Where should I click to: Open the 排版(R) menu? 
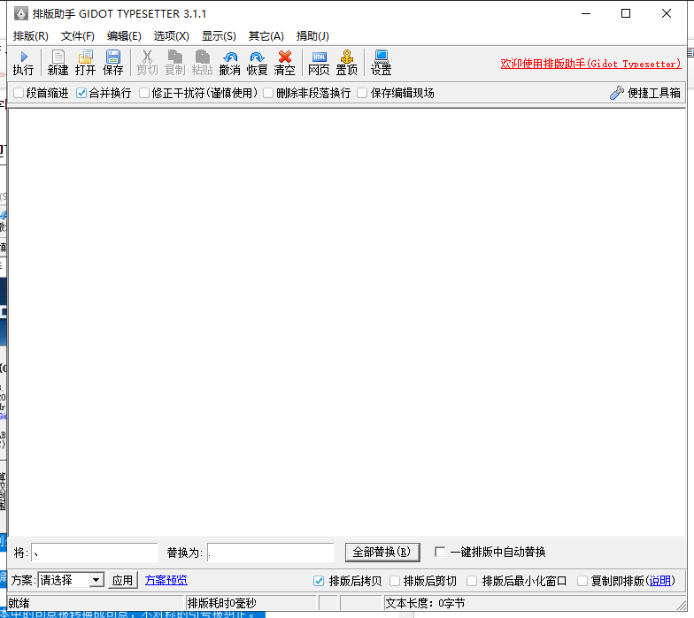[x=30, y=35]
